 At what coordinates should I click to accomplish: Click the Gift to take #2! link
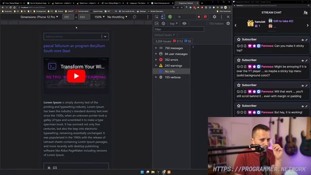[x=283, y=21]
